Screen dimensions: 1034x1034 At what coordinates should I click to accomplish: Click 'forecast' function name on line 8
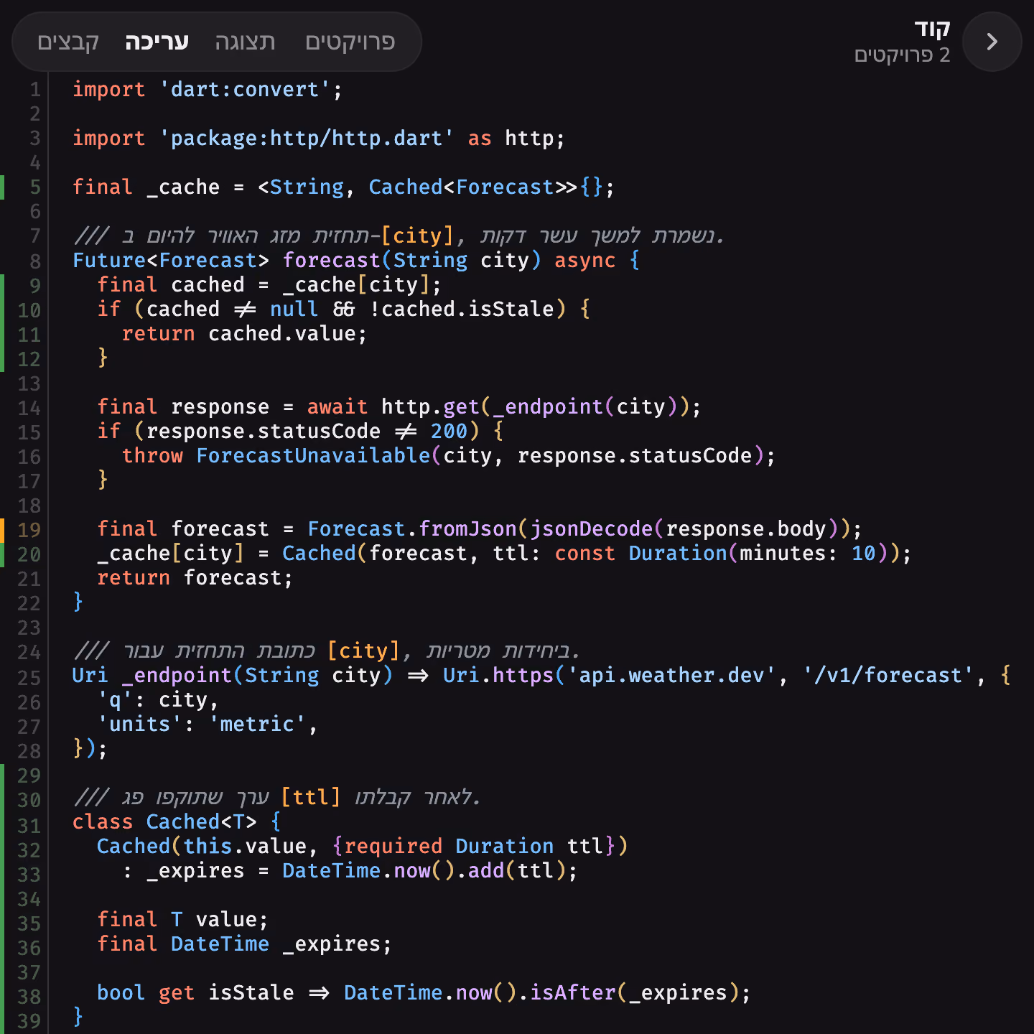[x=331, y=261]
